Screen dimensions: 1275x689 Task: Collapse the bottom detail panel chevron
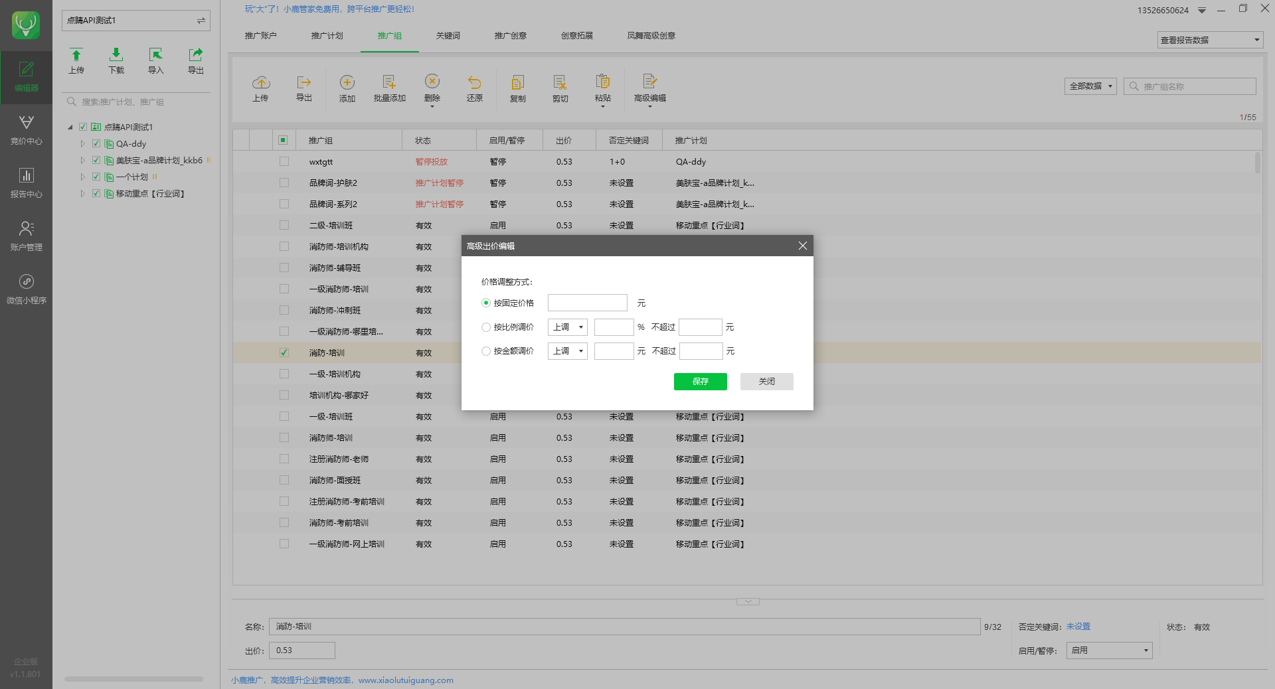click(748, 601)
